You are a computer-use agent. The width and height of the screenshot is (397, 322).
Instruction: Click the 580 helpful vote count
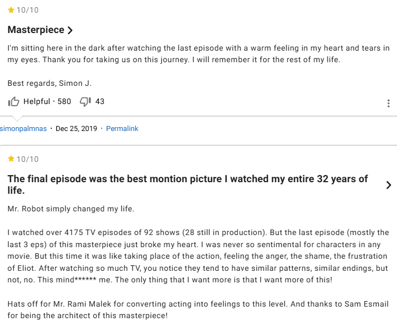click(65, 101)
